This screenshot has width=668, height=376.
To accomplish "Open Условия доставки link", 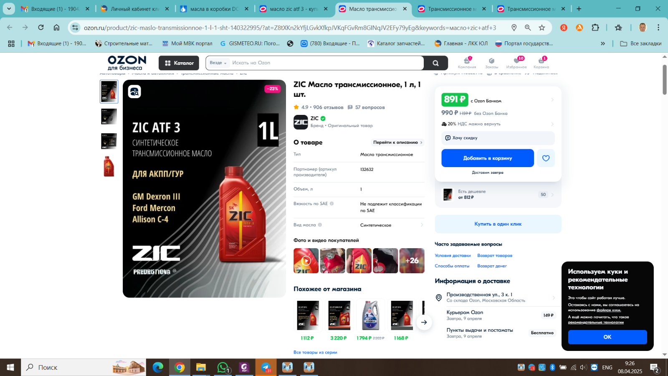I will 453,256.
